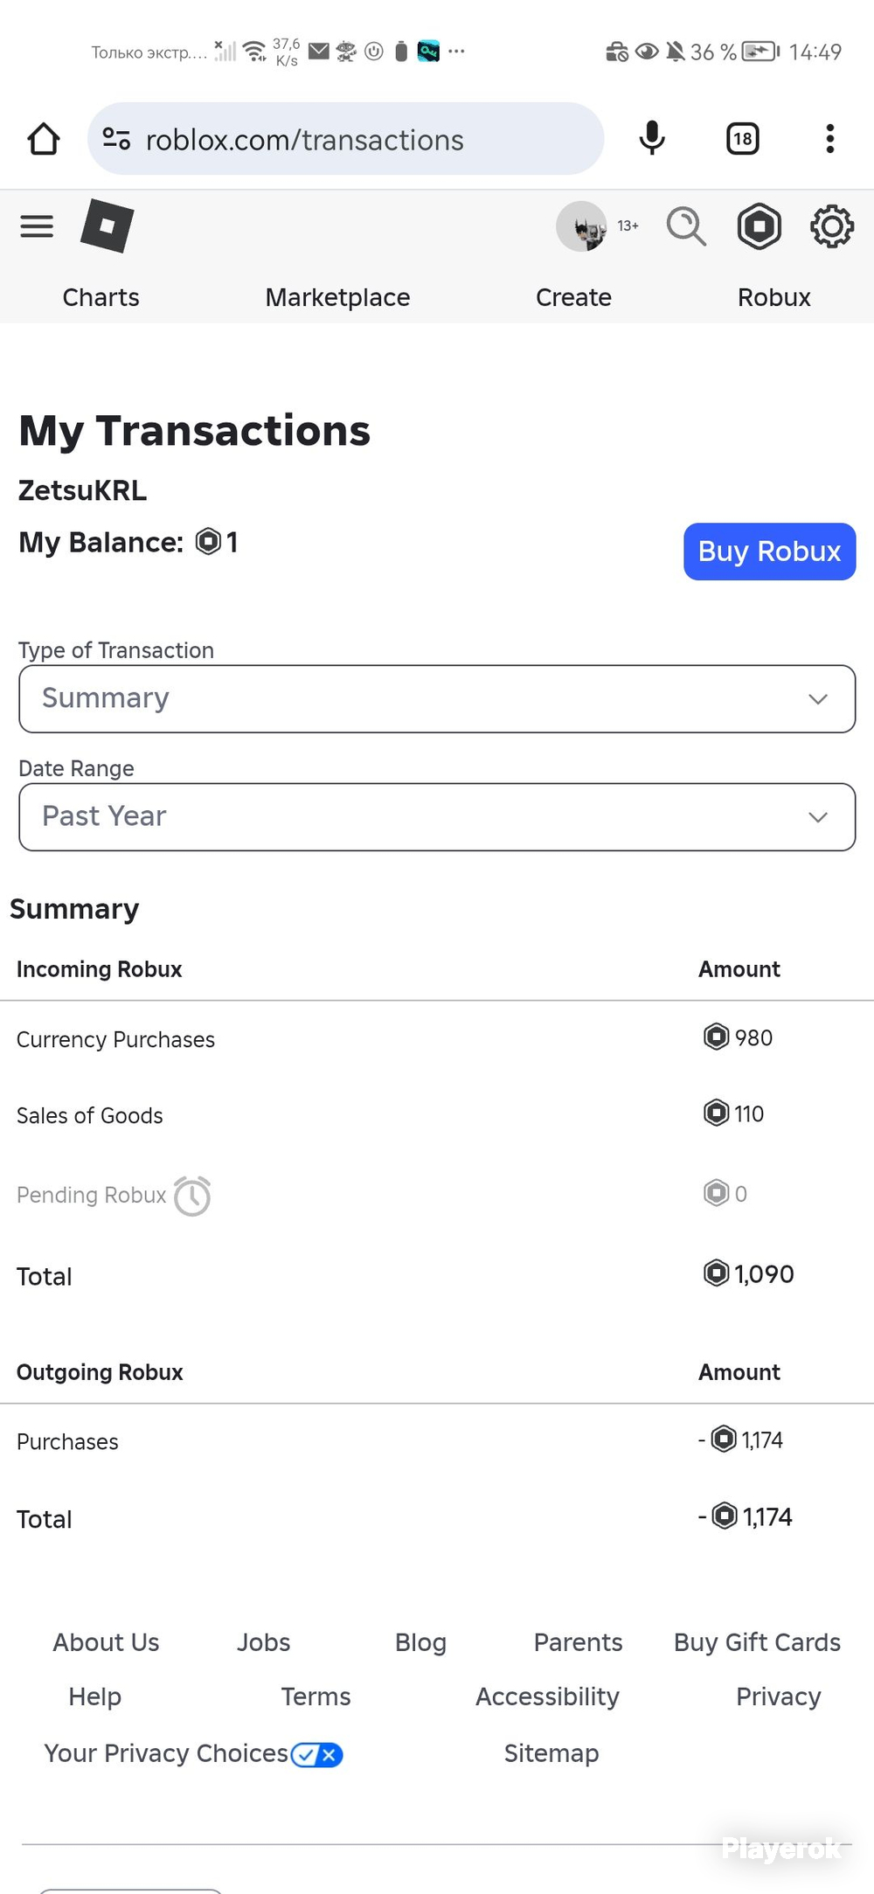Tap the Robux hexagon icon in header
Image resolution: width=874 pixels, height=1894 pixels.
pos(759,226)
